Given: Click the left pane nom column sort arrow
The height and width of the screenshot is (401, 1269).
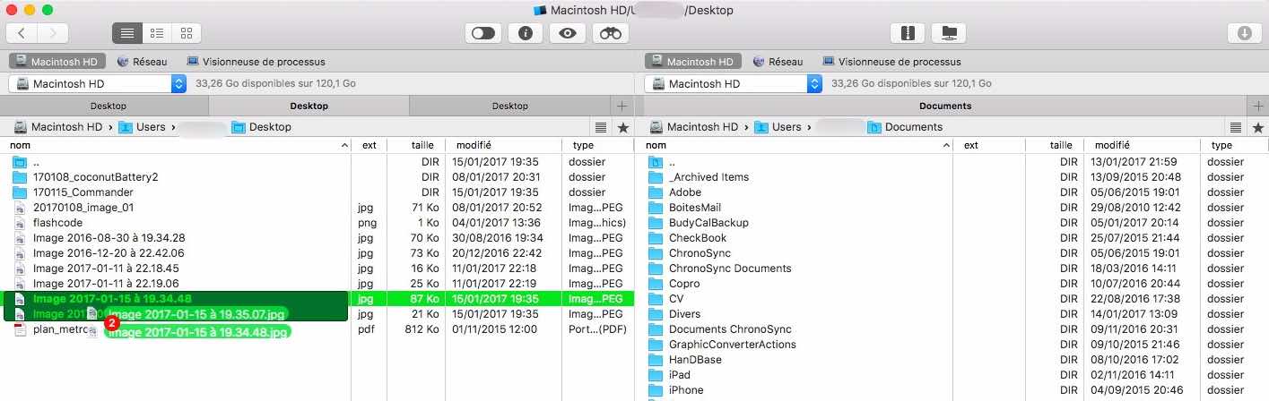Looking at the screenshot, I should click(x=345, y=145).
